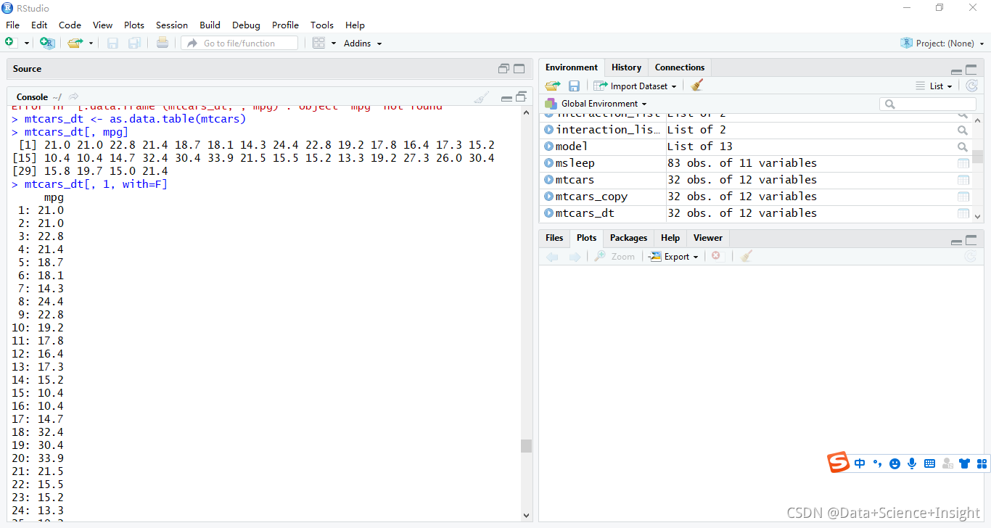Refresh the Environment object list
The image size is (991, 528).
[x=971, y=85]
